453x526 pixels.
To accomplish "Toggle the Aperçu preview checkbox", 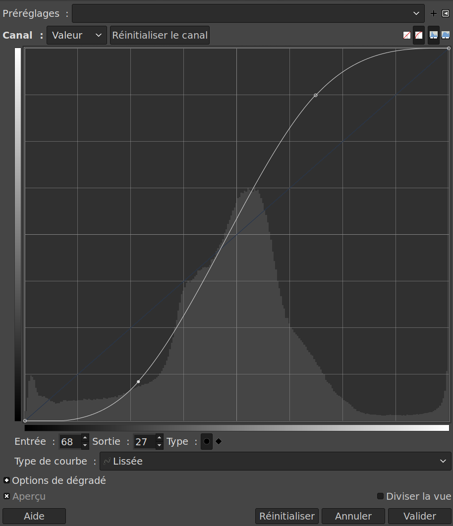I will 6,496.
